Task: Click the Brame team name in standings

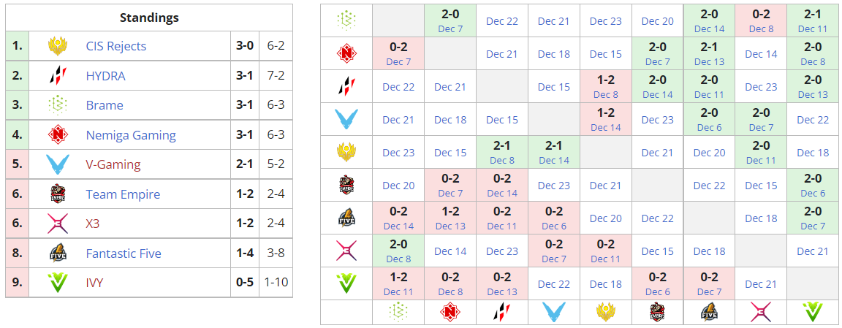Action: [105, 105]
